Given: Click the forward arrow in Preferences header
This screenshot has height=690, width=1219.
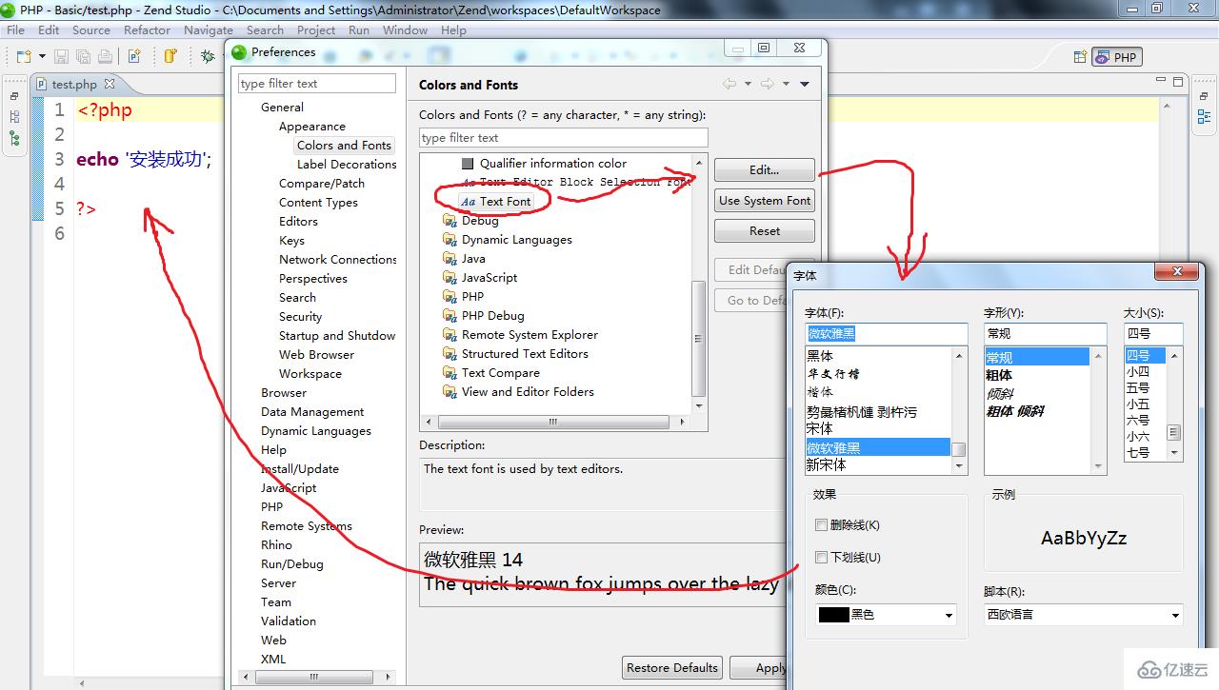Looking at the screenshot, I should tap(767, 84).
